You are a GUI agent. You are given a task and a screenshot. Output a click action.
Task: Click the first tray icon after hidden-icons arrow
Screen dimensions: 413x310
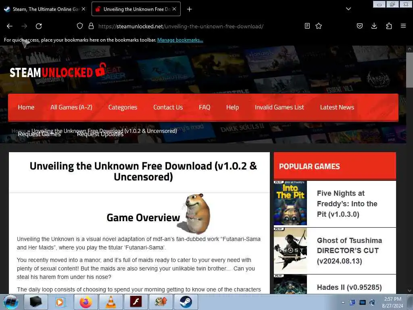click(x=353, y=302)
